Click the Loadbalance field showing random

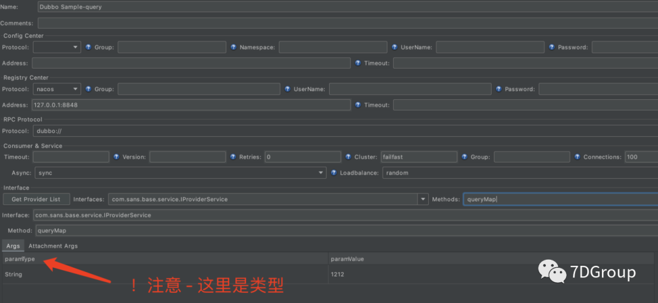click(x=520, y=173)
